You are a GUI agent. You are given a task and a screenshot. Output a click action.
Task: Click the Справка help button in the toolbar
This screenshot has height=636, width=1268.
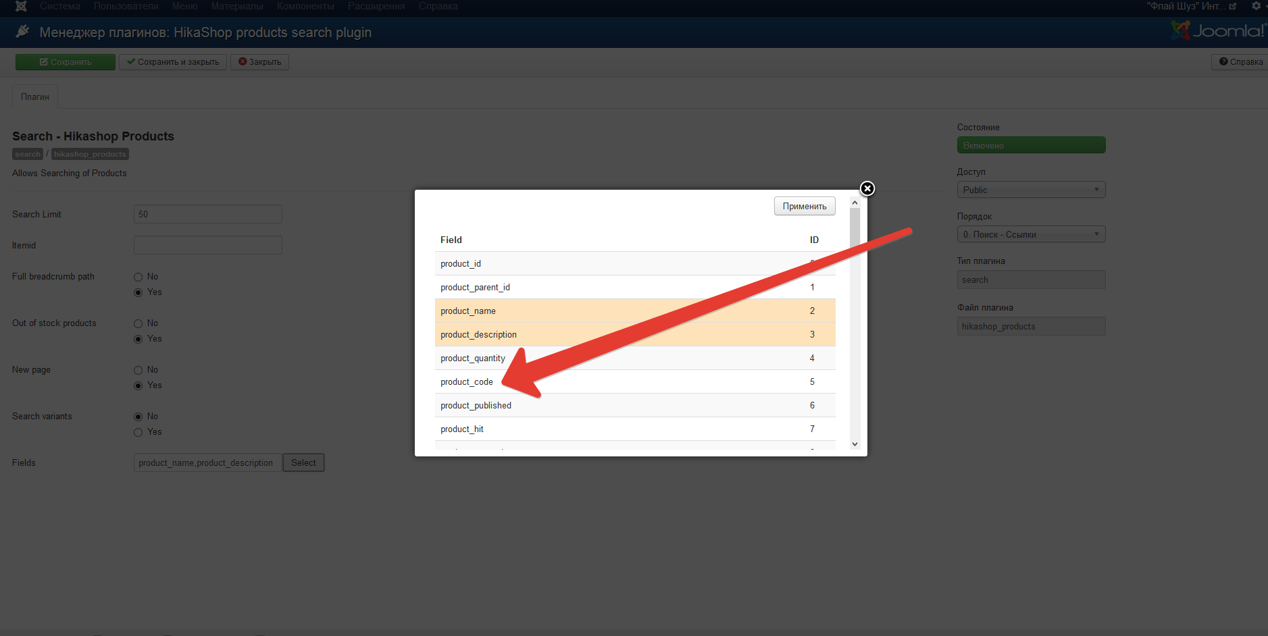(1241, 62)
